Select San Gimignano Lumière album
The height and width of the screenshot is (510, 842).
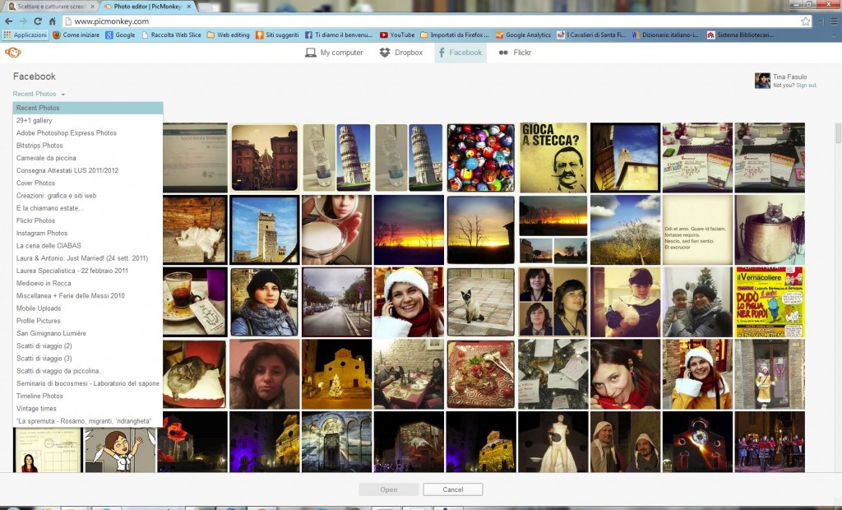click(x=87, y=333)
